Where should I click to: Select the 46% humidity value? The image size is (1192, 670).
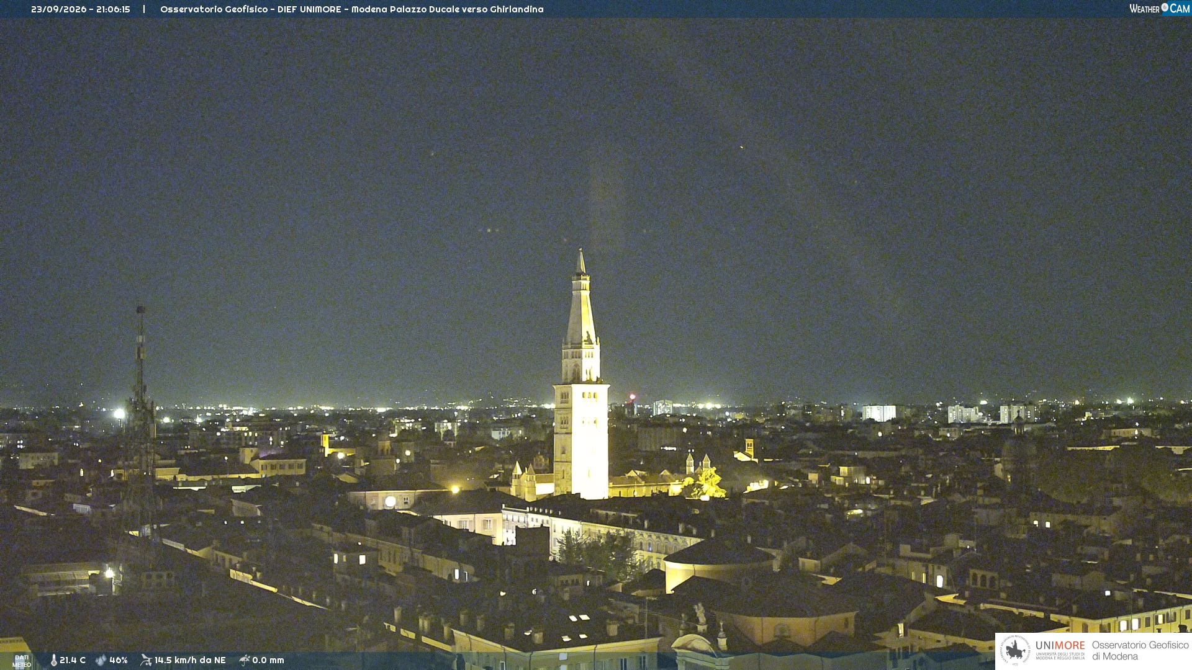pyautogui.click(x=119, y=660)
